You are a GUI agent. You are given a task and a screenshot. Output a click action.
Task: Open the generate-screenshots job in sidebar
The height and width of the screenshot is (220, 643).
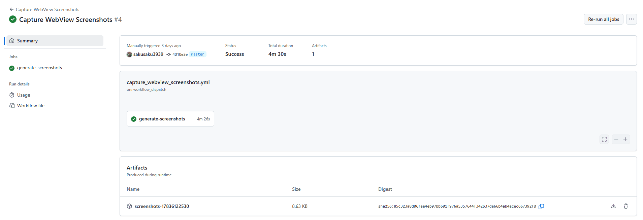point(39,68)
